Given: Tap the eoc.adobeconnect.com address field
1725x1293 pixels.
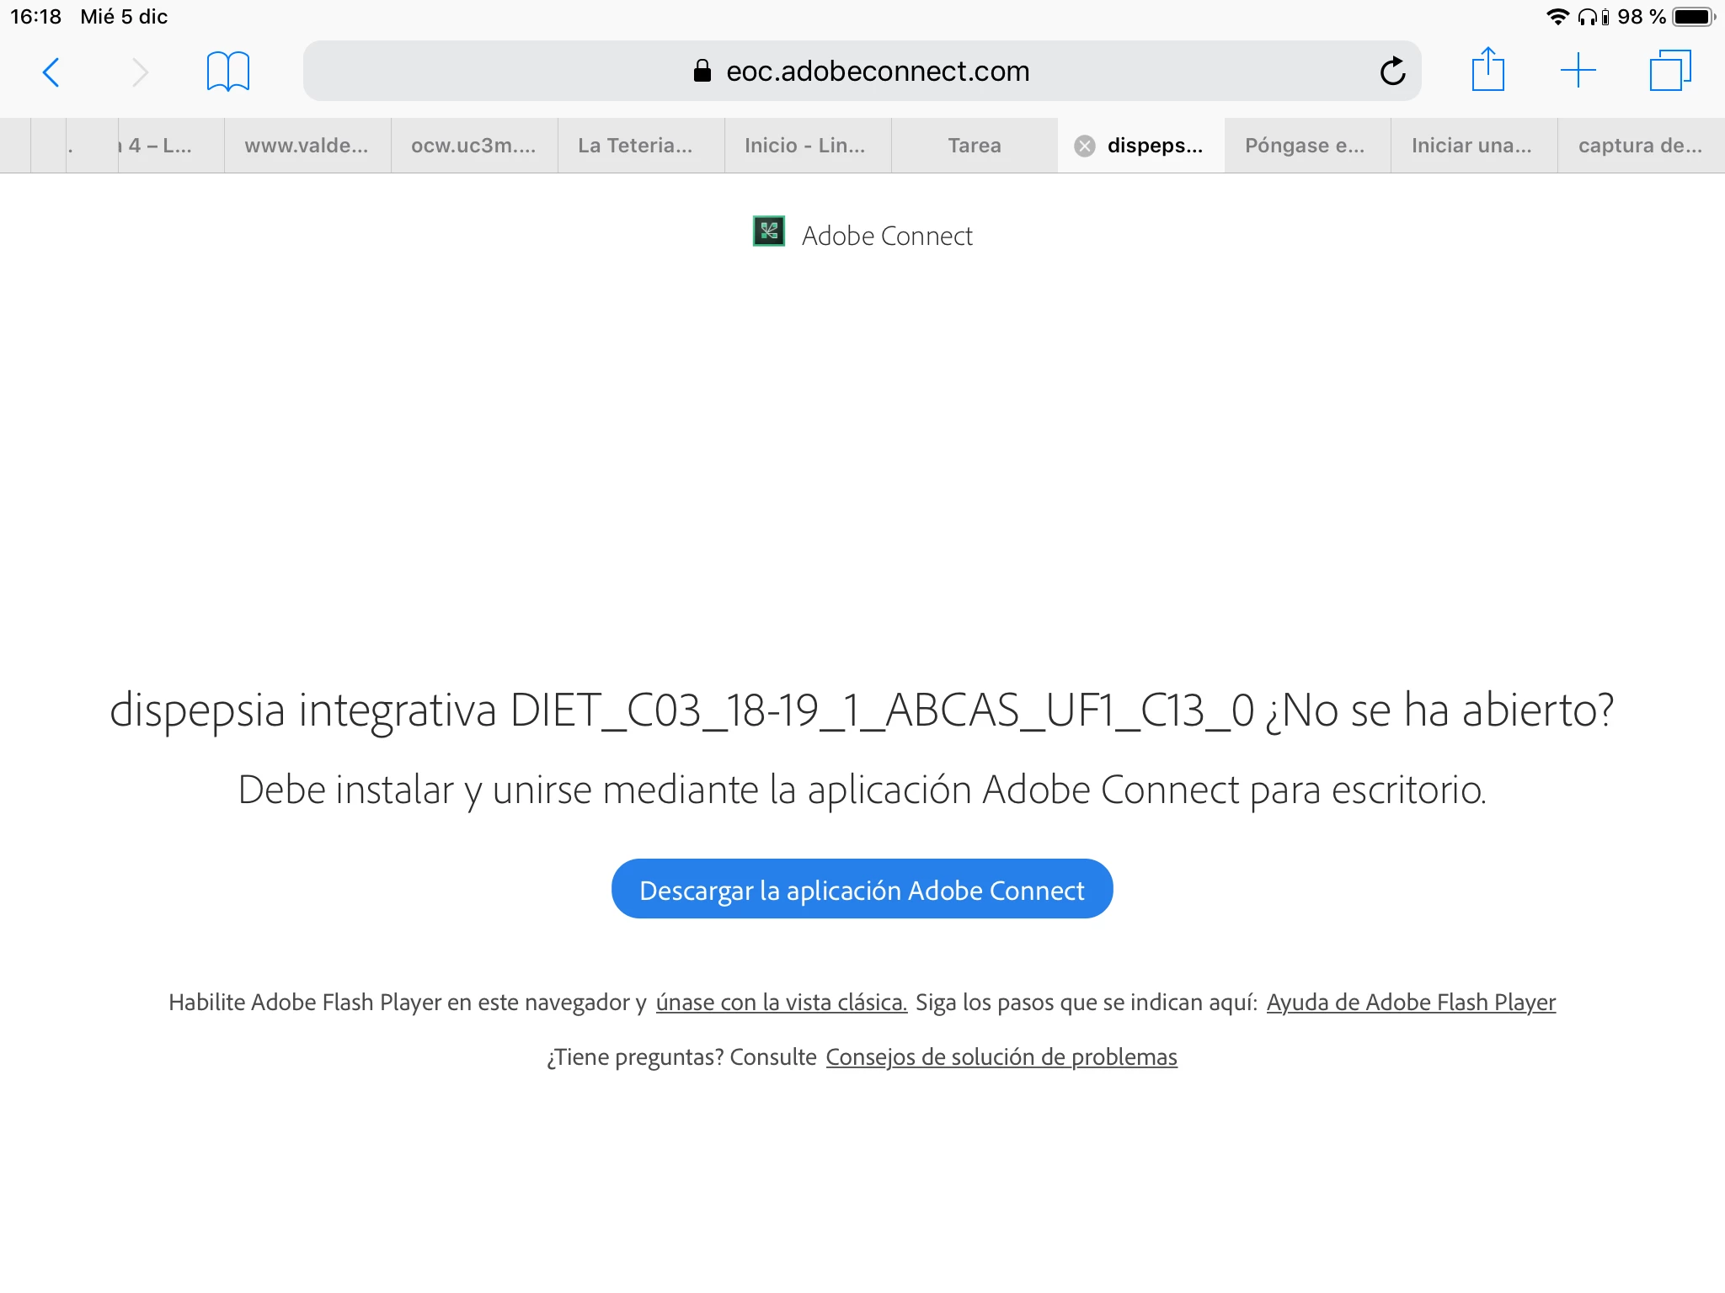Looking at the screenshot, I should pyautogui.click(x=861, y=72).
